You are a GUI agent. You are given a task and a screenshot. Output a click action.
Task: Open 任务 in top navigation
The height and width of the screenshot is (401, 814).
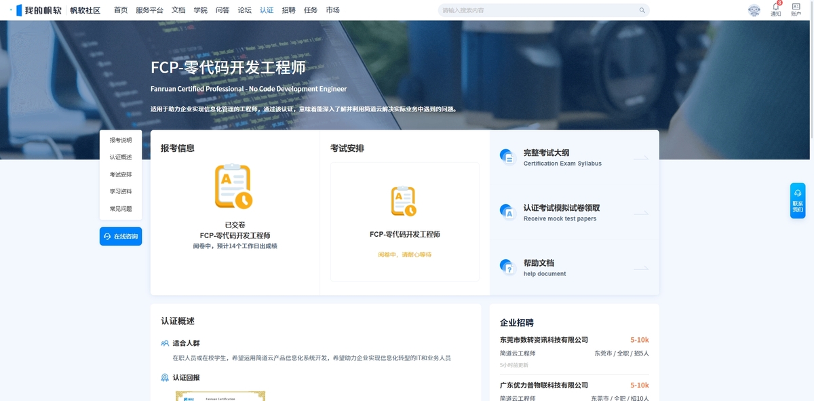click(311, 10)
